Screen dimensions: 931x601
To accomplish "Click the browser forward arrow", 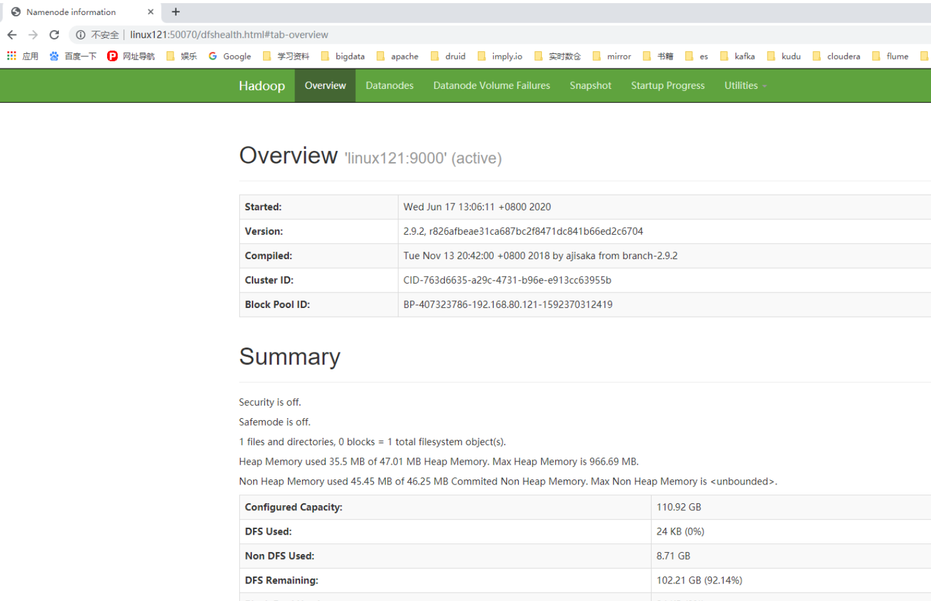I will [x=33, y=34].
